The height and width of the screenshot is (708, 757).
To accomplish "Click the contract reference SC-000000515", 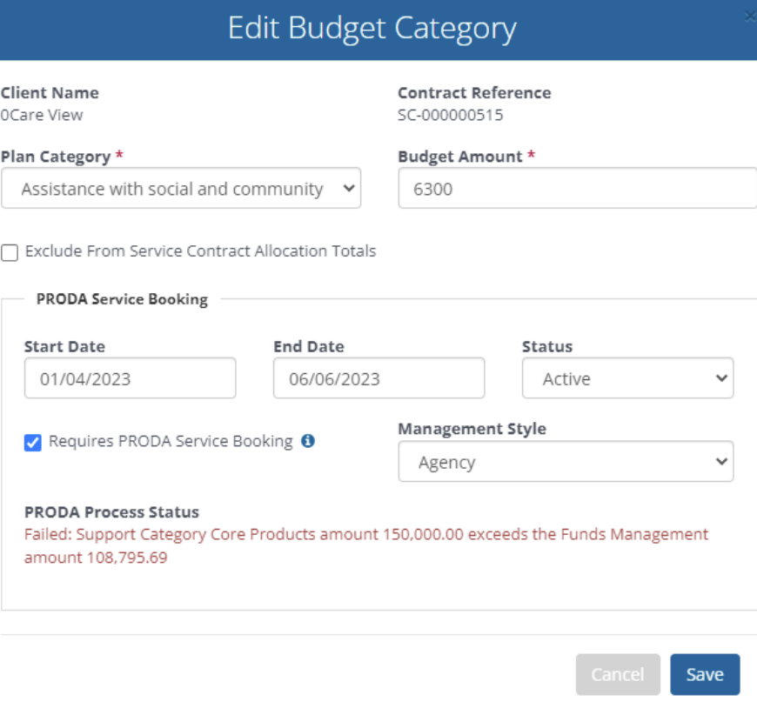I will pos(450,115).
